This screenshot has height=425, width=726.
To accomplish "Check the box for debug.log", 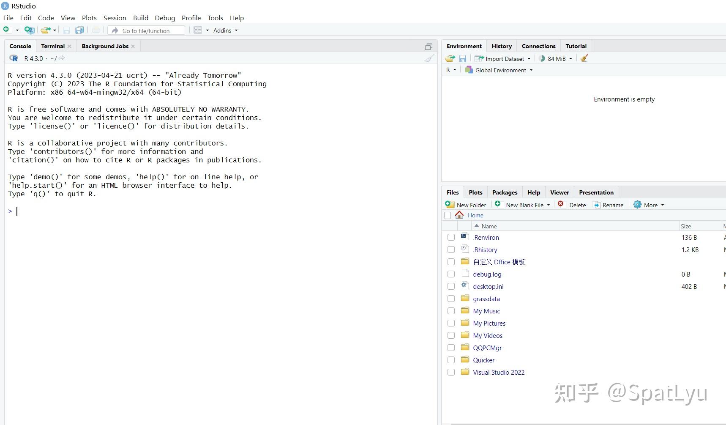I will tap(451, 274).
